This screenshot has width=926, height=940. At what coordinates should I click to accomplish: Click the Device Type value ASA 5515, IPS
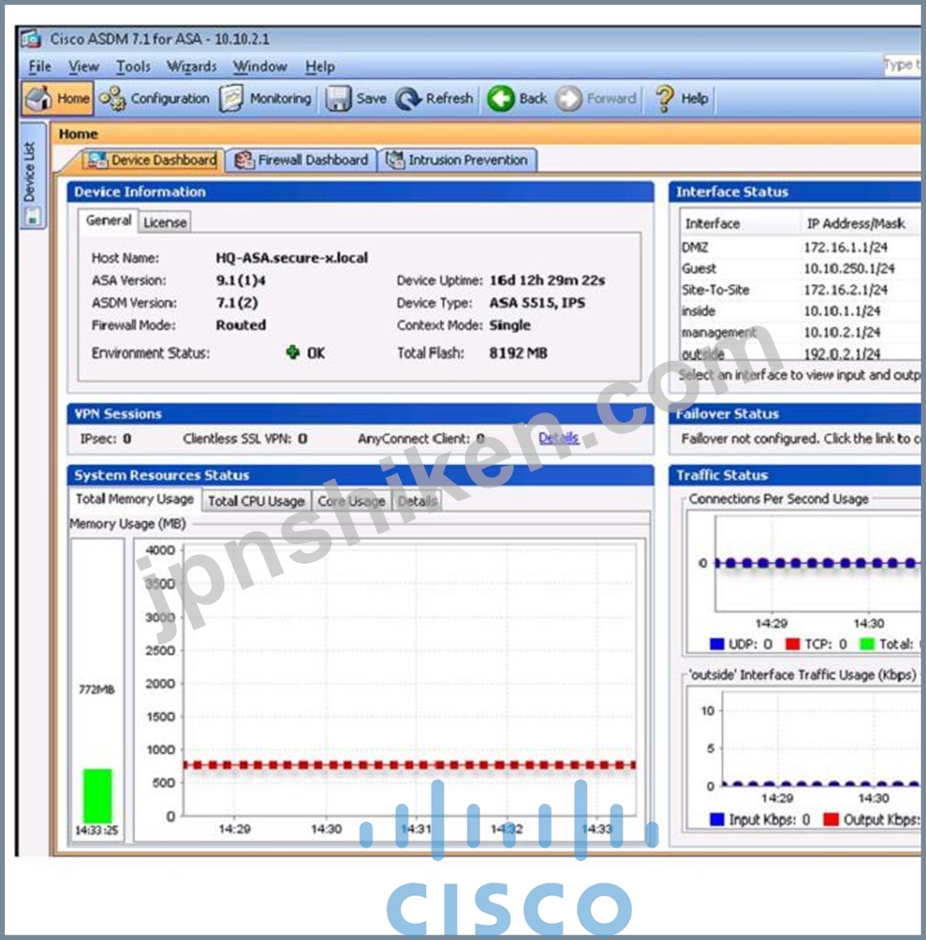[x=537, y=303]
